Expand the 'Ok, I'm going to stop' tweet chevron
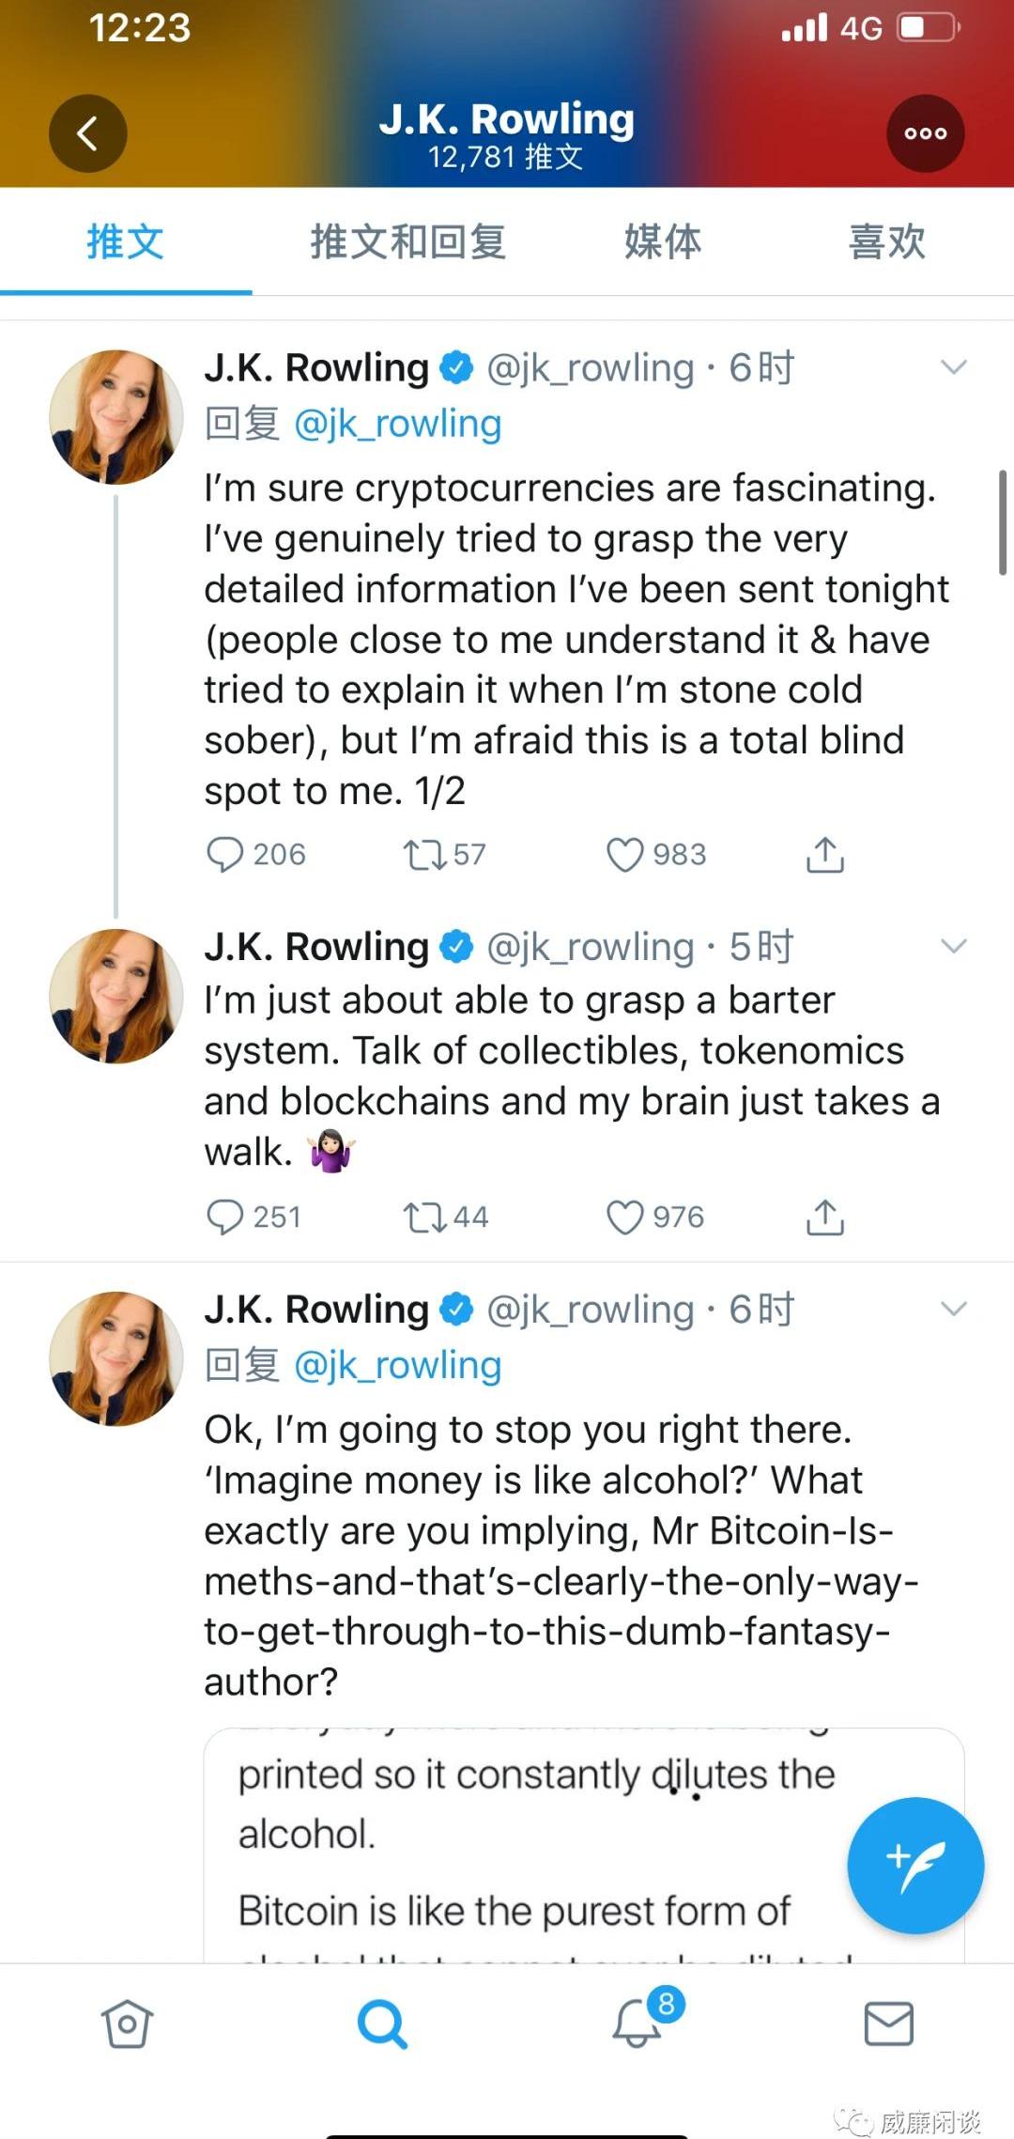 point(953,1309)
